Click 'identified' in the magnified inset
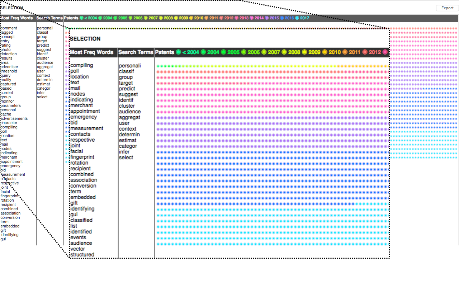This screenshot has height=287, width=459. coord(81,231)
